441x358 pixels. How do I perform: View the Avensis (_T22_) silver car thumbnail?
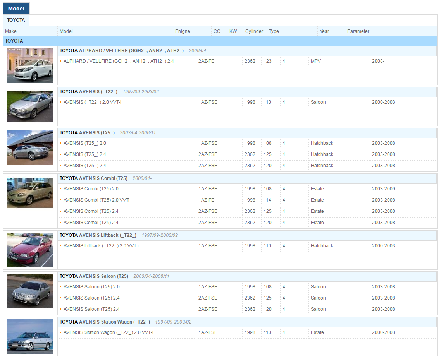30,106
